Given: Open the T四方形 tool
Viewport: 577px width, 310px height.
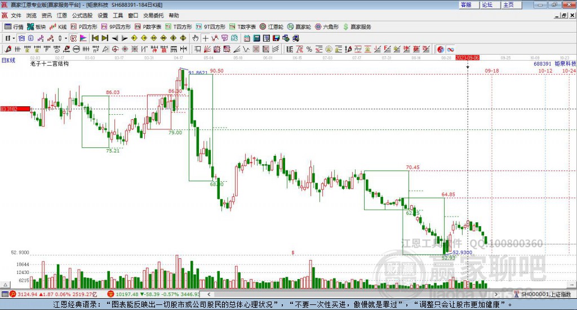Looking at the screenshot, I should click(179, 27).
